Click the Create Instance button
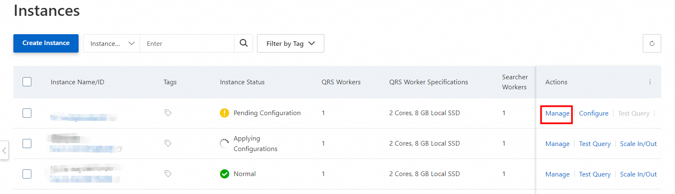The width and height of the screenshot is (675, 194). tap(46, 43)
